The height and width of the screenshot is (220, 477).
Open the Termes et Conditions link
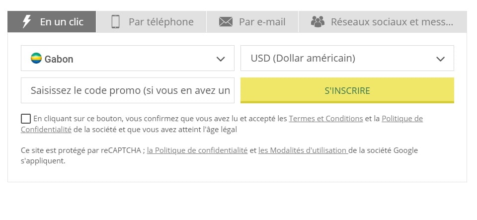(326, 119)
